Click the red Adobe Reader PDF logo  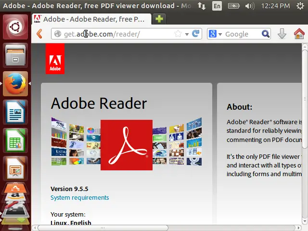(127, 145)
